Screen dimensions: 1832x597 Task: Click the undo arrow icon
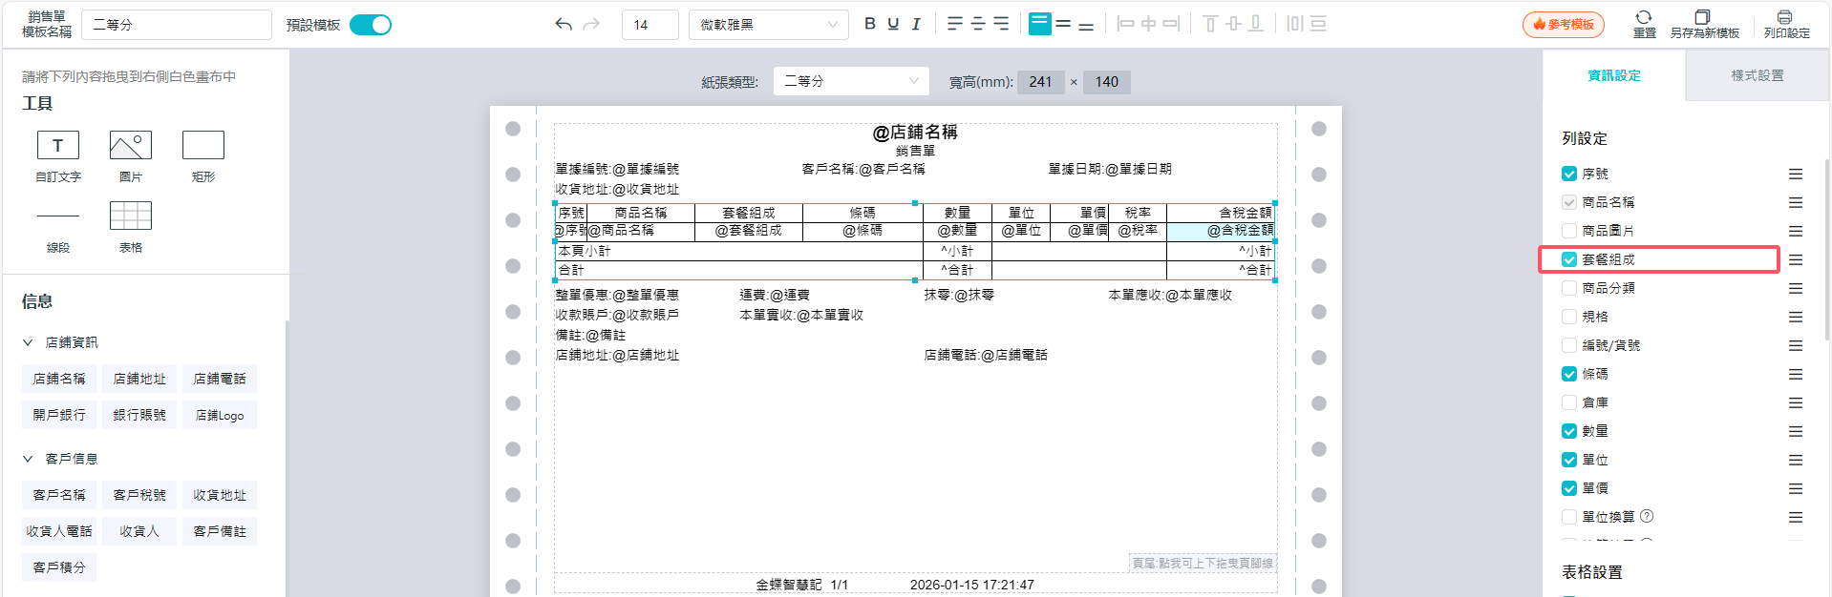[564, 25]
